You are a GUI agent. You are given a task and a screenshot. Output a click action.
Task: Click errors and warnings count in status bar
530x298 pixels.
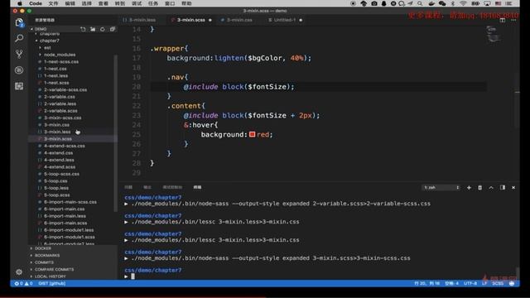[x=23, y=283]
